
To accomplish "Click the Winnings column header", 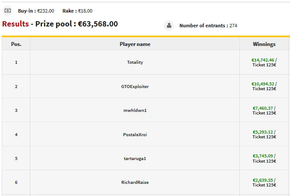I will click(x=264, y=44).
